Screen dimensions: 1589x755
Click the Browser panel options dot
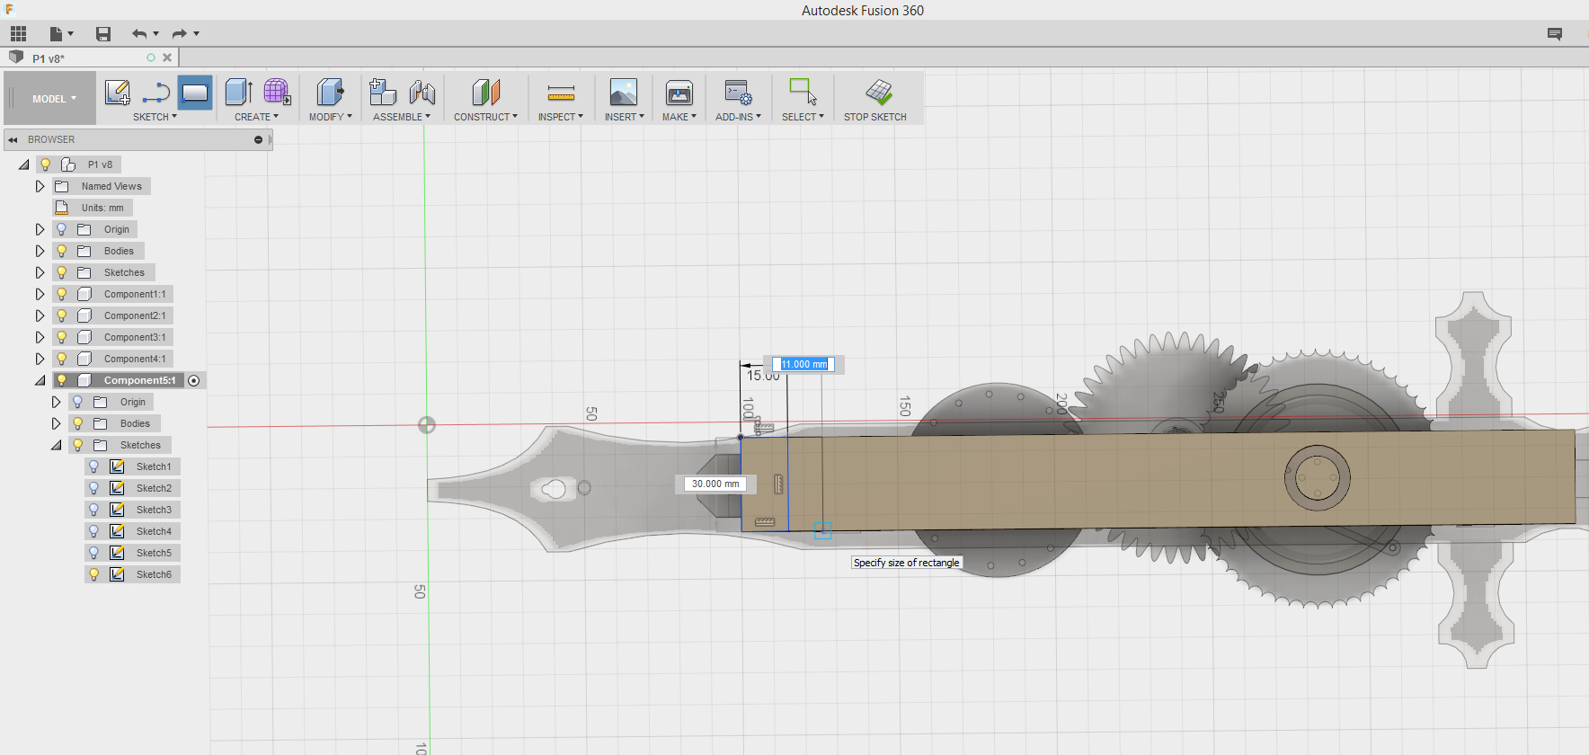click(258, 140)
